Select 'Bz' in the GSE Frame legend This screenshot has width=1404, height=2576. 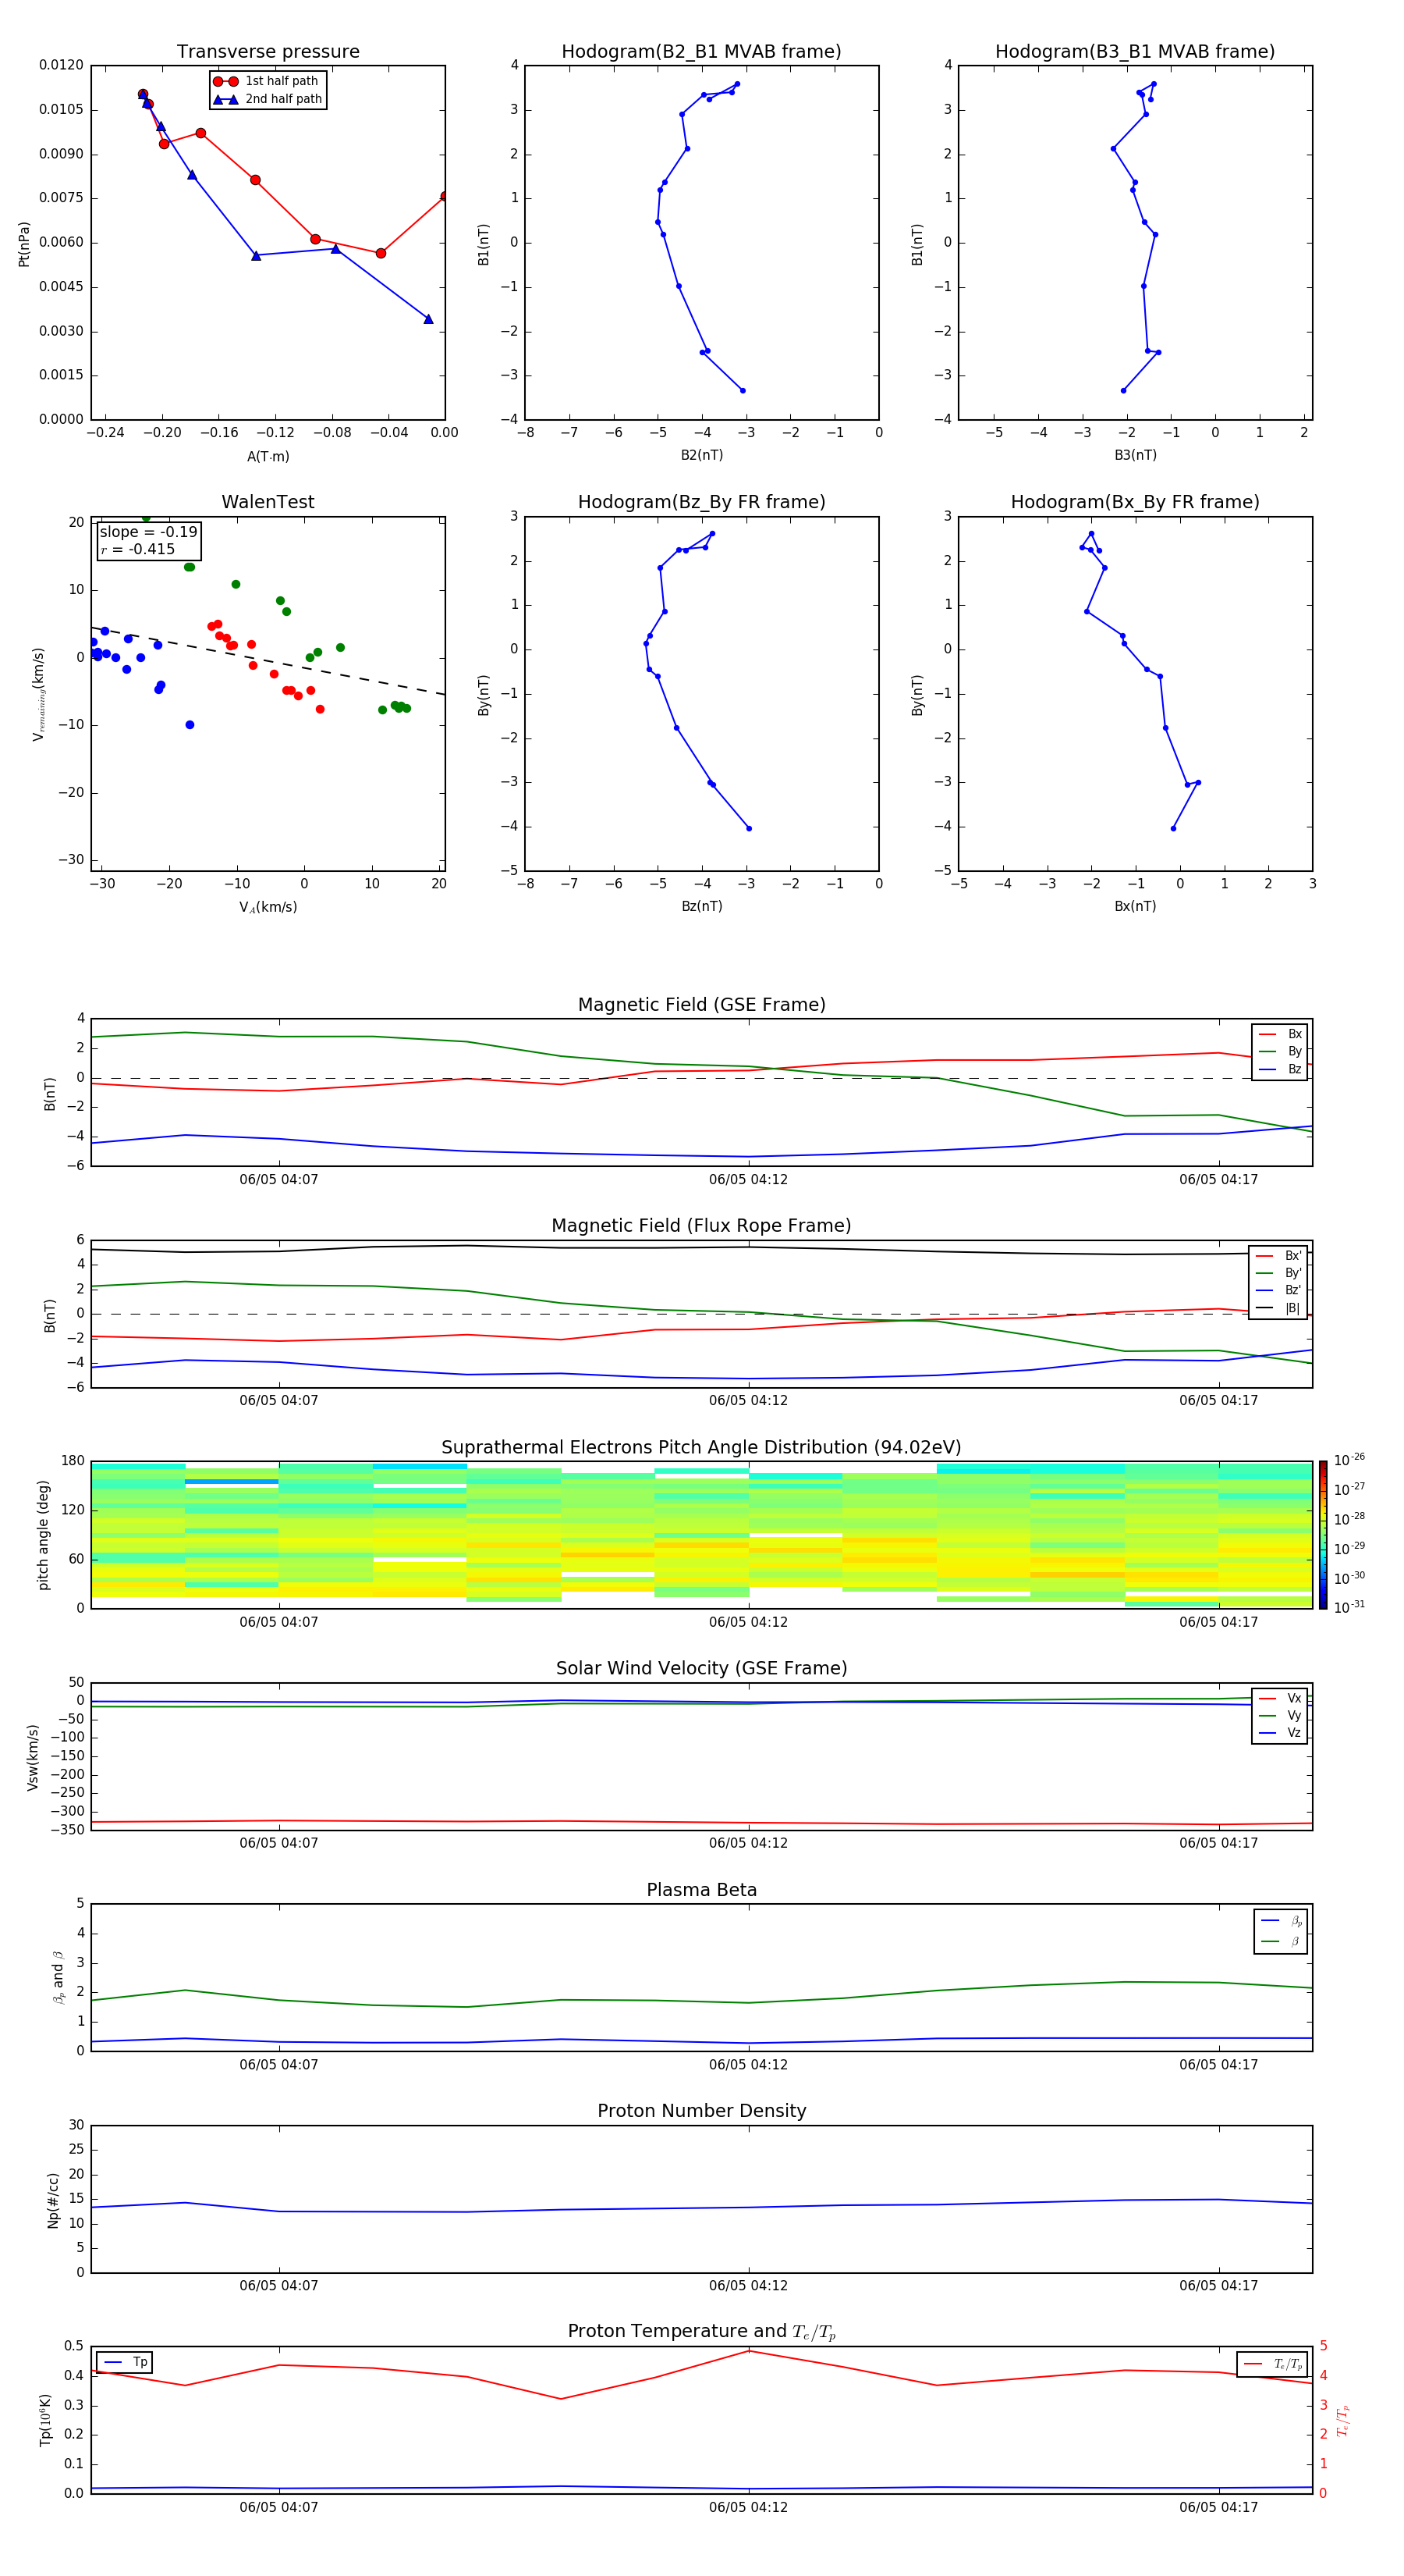(x=1280, y=1070)
